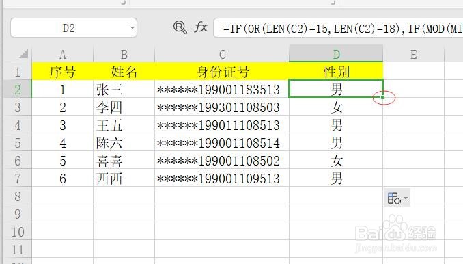Viewport: 463px width, 264px height.
Task: Select column B header
Action: click(x=124, y=54)
